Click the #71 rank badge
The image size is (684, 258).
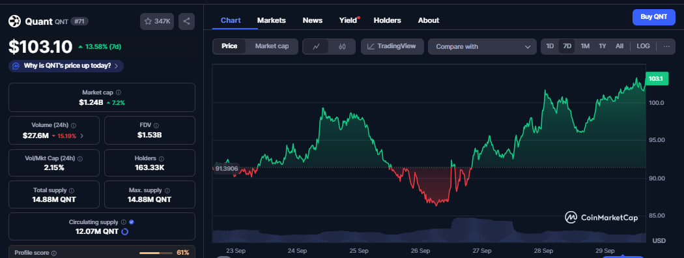[79, 21]
